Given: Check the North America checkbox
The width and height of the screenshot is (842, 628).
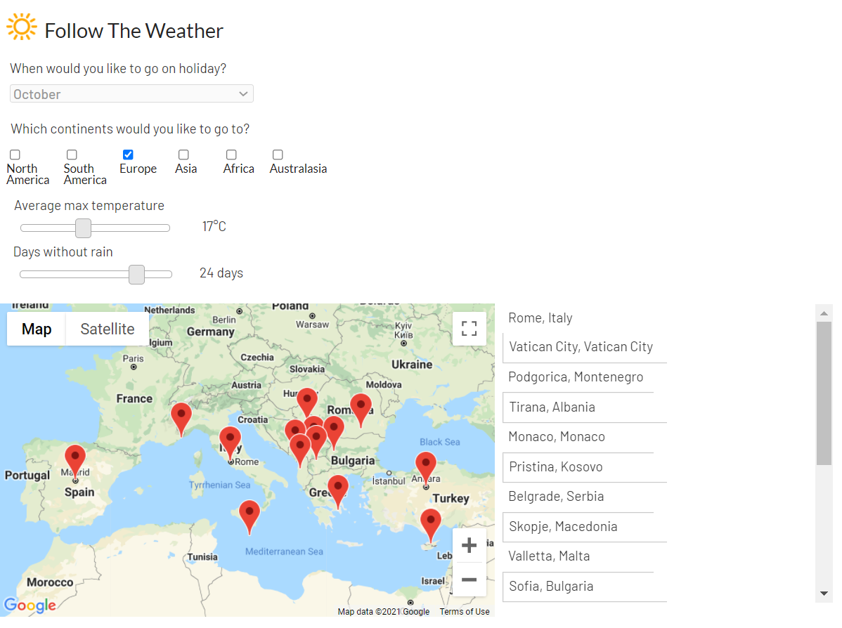Looking at the screenshot, I should (15, 155).
